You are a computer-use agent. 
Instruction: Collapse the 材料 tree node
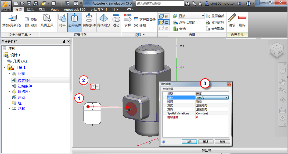9,74
